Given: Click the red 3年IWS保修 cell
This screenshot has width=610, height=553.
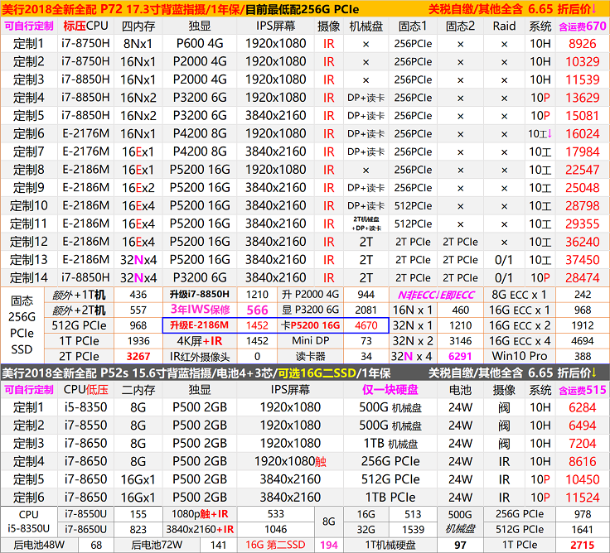Looking at the screenshot, I should pos(198,310).
